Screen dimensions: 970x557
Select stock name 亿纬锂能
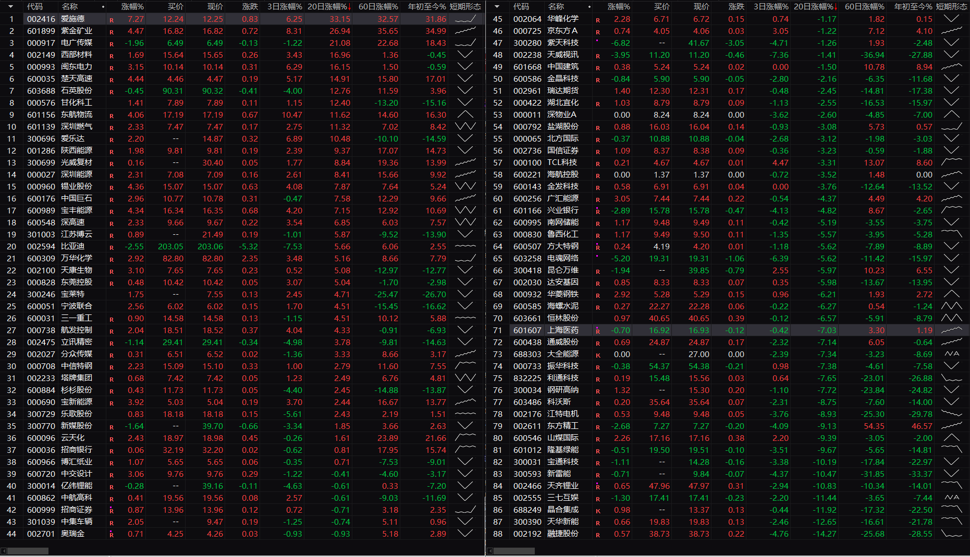coord(77,486)
